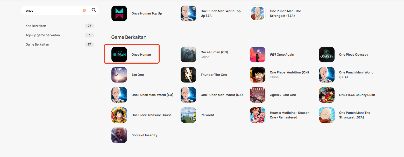
Task: Filter by Top-up game berkaitan
Action: (x=60, y=35)
